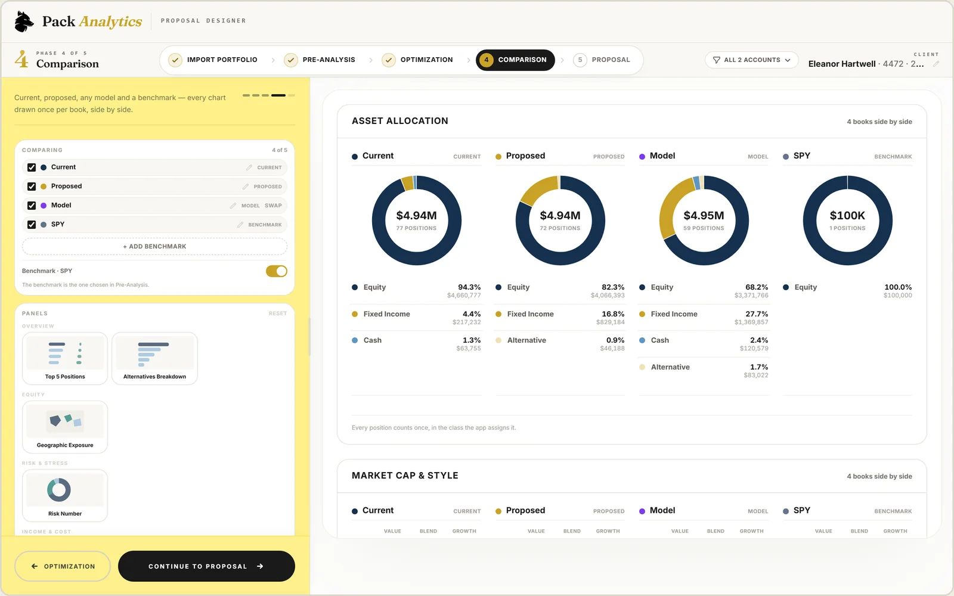
Task: Click the checkmark icon on Optimization step
Action: point(389,60)
